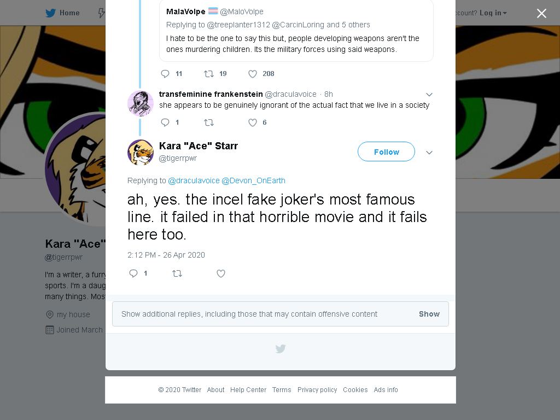Open @draculavoice mention link in reply line
The height and width of the screenshot is (420, 560).
pos(194,180)
